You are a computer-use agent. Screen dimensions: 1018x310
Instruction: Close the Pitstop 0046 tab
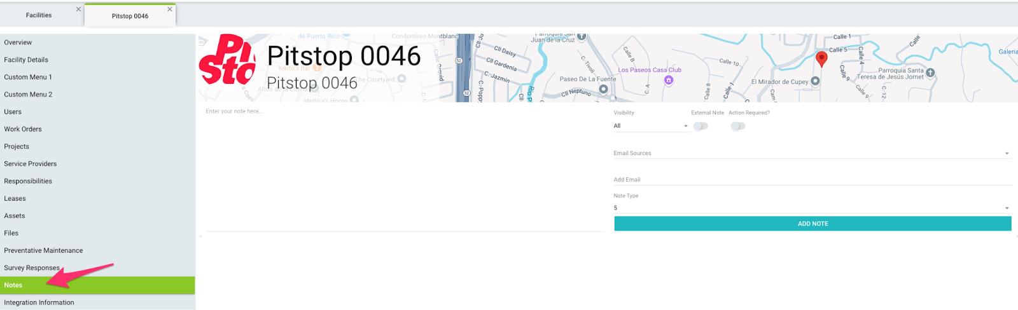[170, 10]
